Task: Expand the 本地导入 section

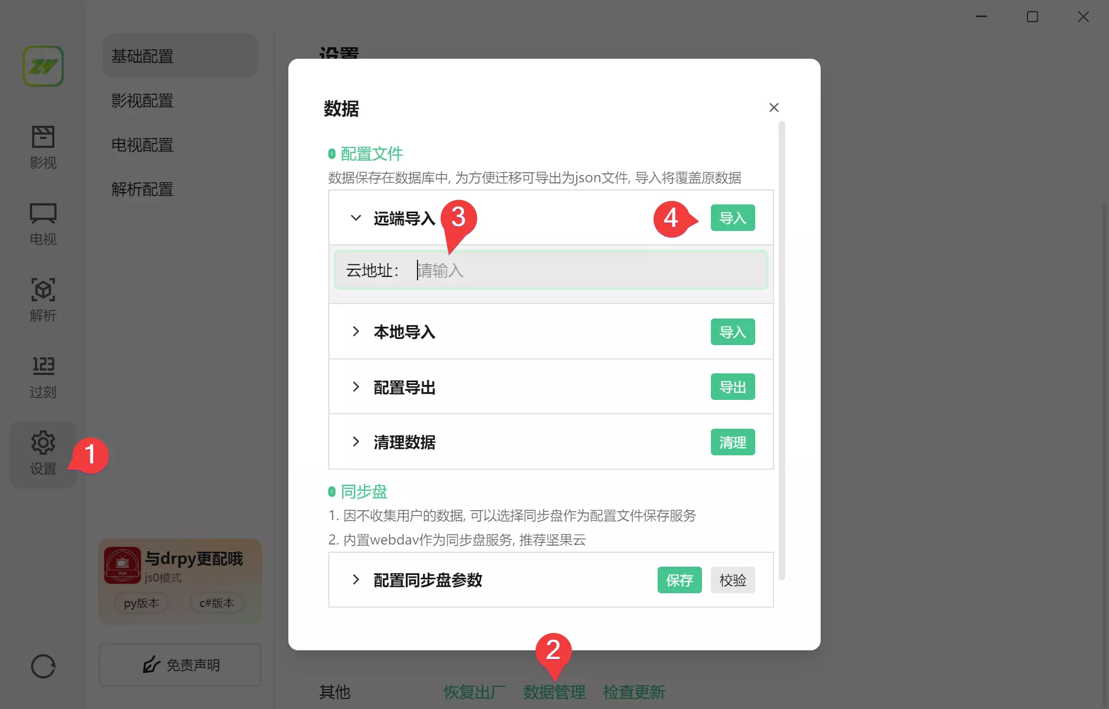Action: [357, 331]
